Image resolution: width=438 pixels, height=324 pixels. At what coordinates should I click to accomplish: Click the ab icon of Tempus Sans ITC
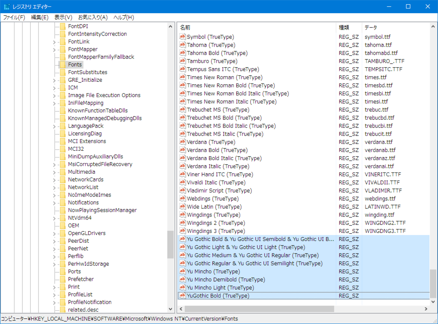tap(182, 69)
